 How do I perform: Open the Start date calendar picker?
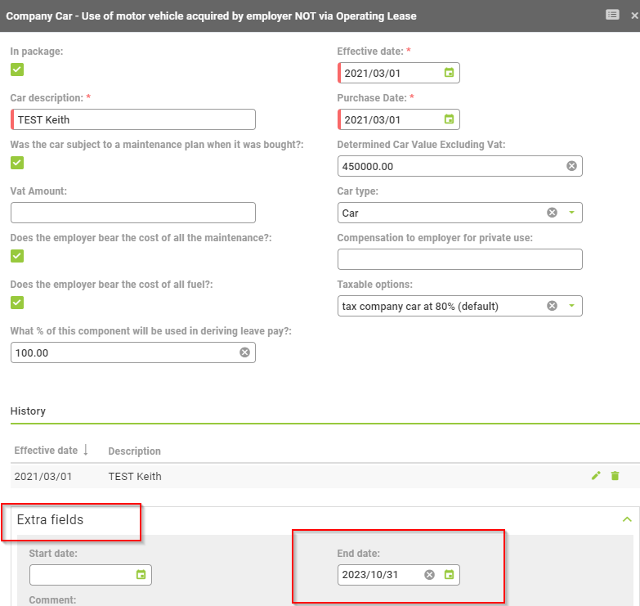pos(141,575)
